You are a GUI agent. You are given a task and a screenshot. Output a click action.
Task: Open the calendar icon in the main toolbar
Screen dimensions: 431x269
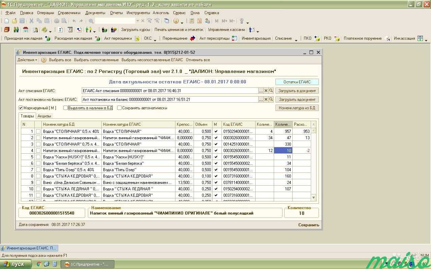pos(199,21)
